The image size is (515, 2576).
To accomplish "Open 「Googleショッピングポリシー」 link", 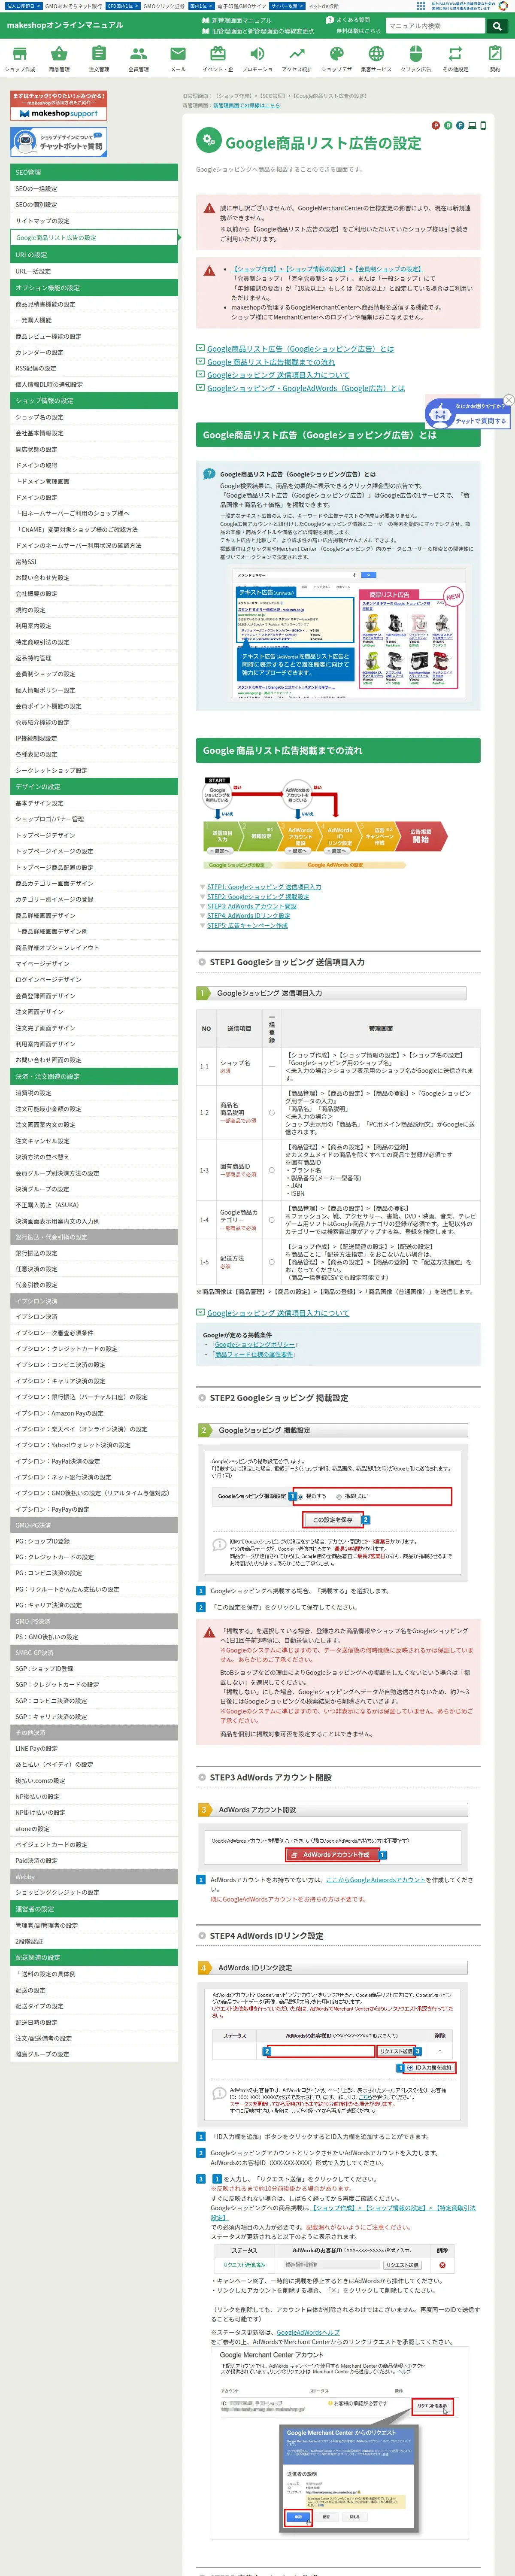I will click(x=254, y=1345).
